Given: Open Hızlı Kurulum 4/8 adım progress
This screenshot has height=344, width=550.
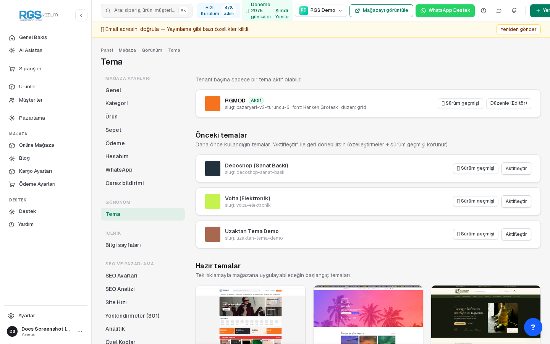Looking at the screenshot, I should [x=218, y=11].
